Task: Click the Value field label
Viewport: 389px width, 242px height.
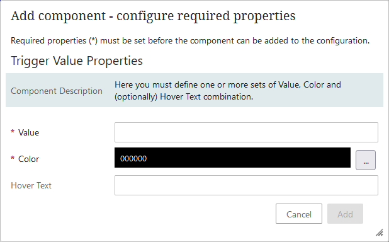Action: pyautogui.click(x=28, y=132)
